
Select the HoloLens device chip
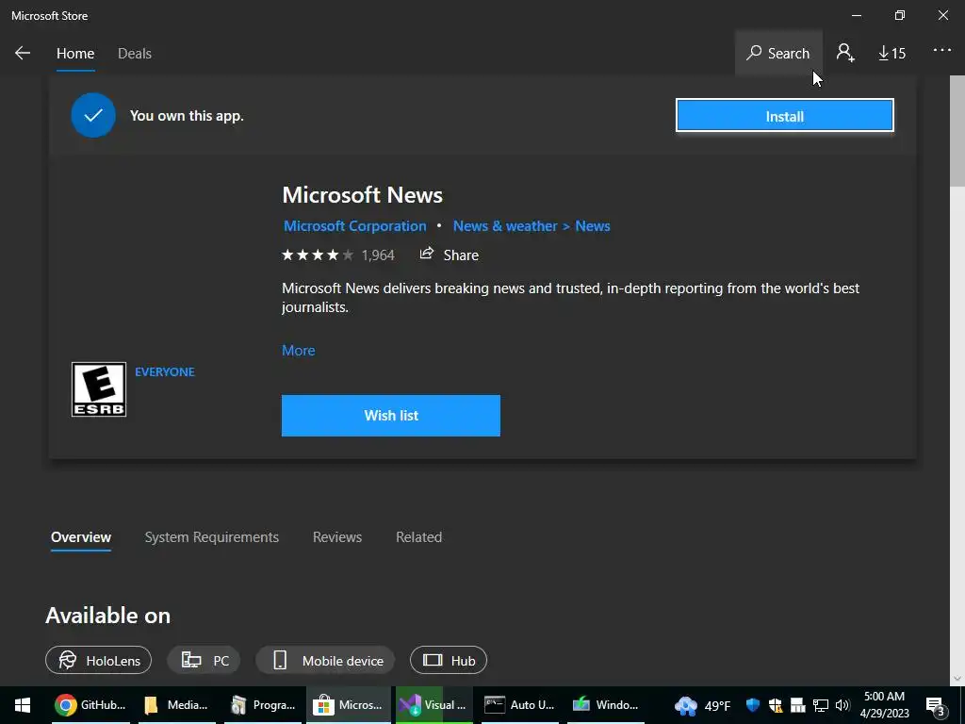click(x=98, y=661)
